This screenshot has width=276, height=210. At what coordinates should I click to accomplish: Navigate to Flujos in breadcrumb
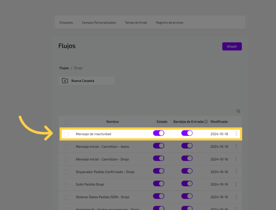(x=64, y=68)
